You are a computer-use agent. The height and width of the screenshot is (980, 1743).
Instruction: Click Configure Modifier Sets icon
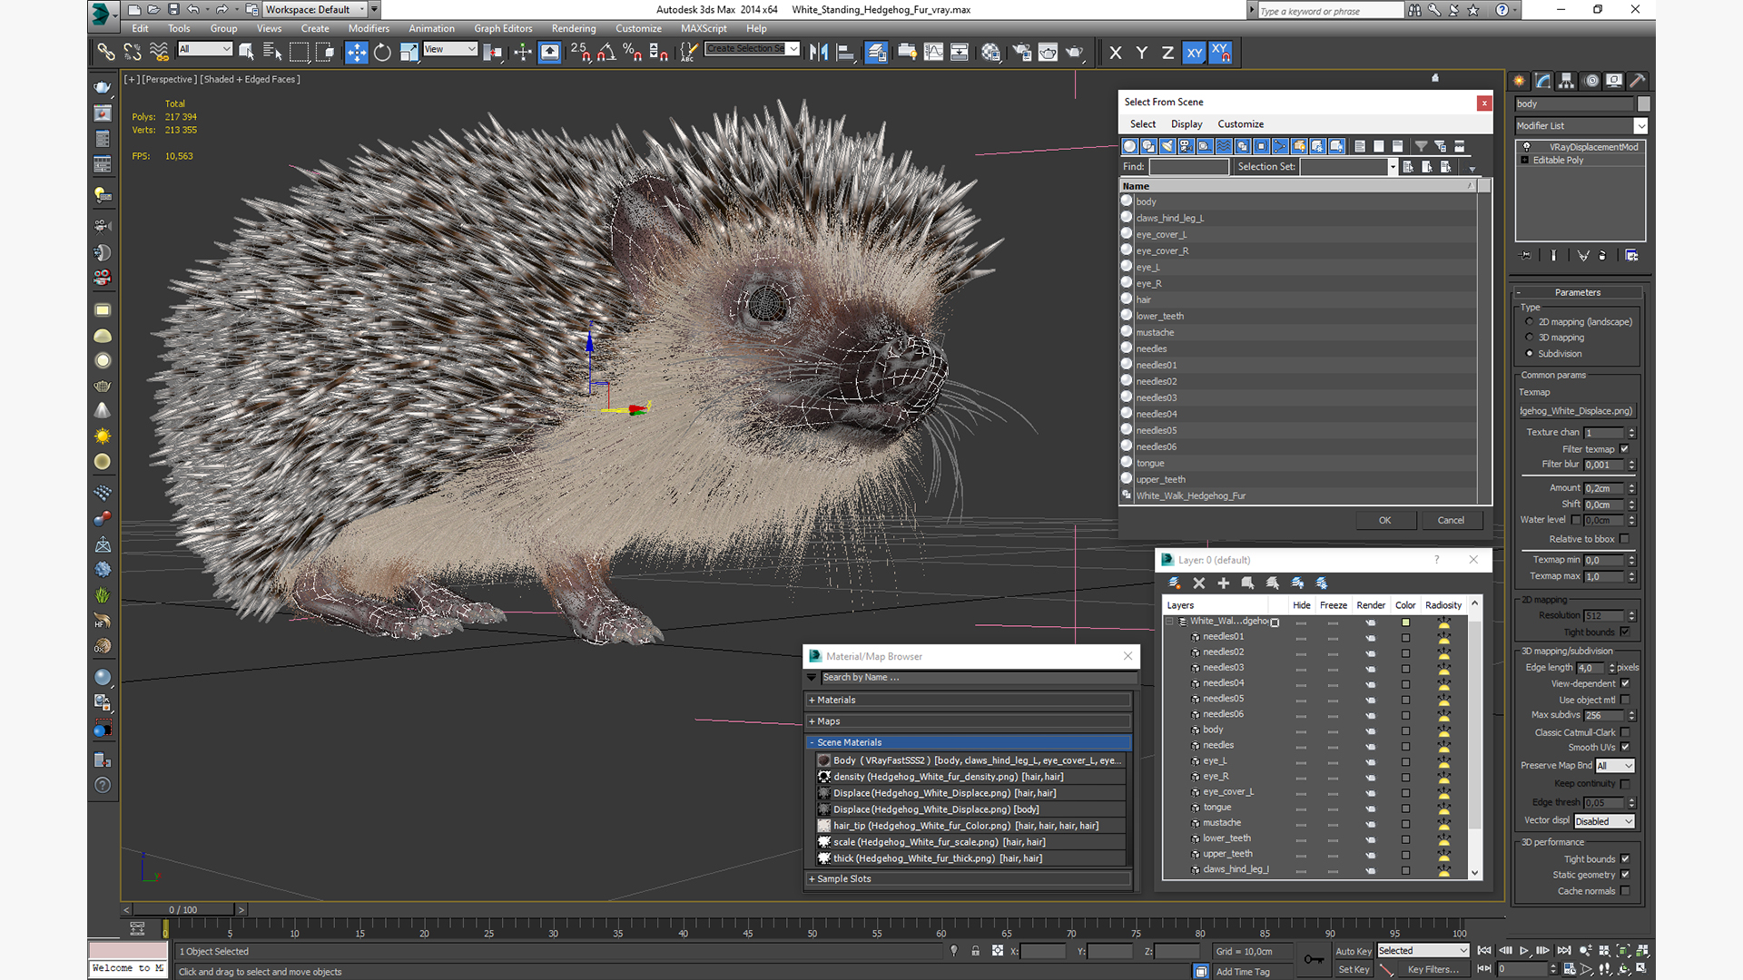pyautogui.click(x=1631, y=256)
